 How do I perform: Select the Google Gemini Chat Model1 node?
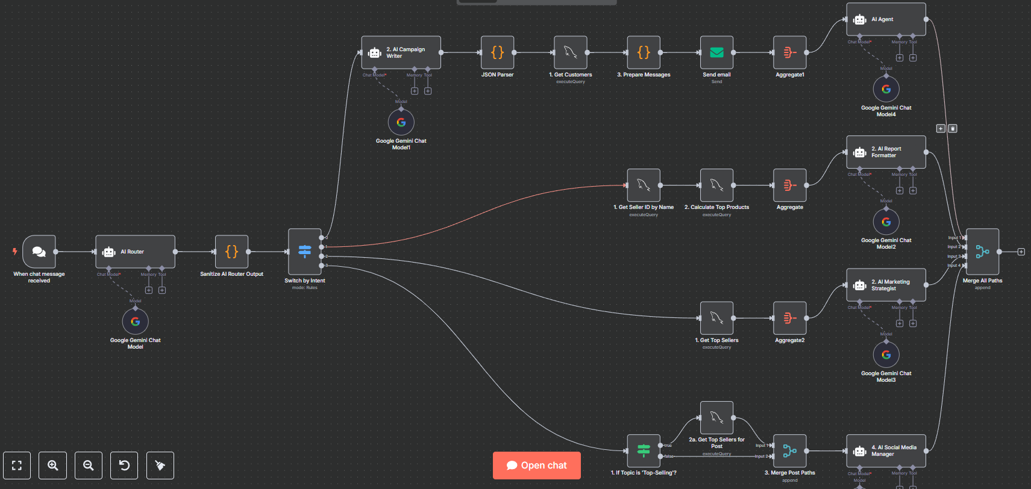[401, 122]
